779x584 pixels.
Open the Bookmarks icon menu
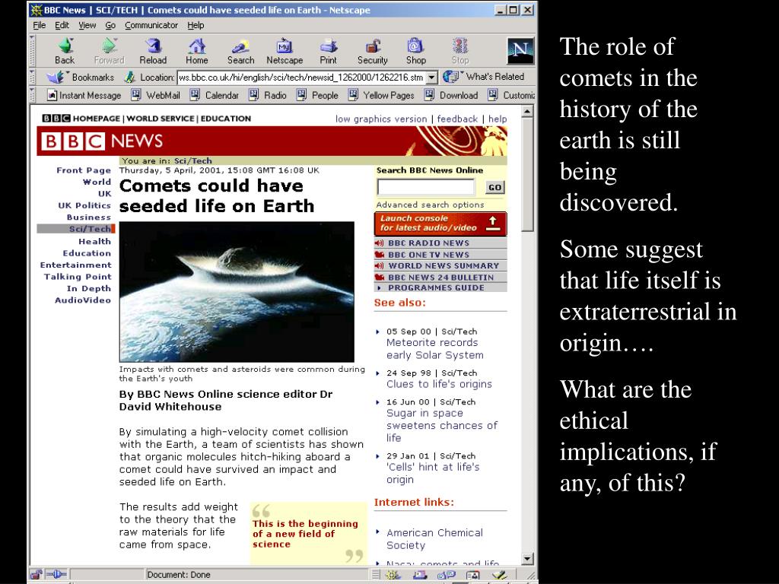pos(55,77)
